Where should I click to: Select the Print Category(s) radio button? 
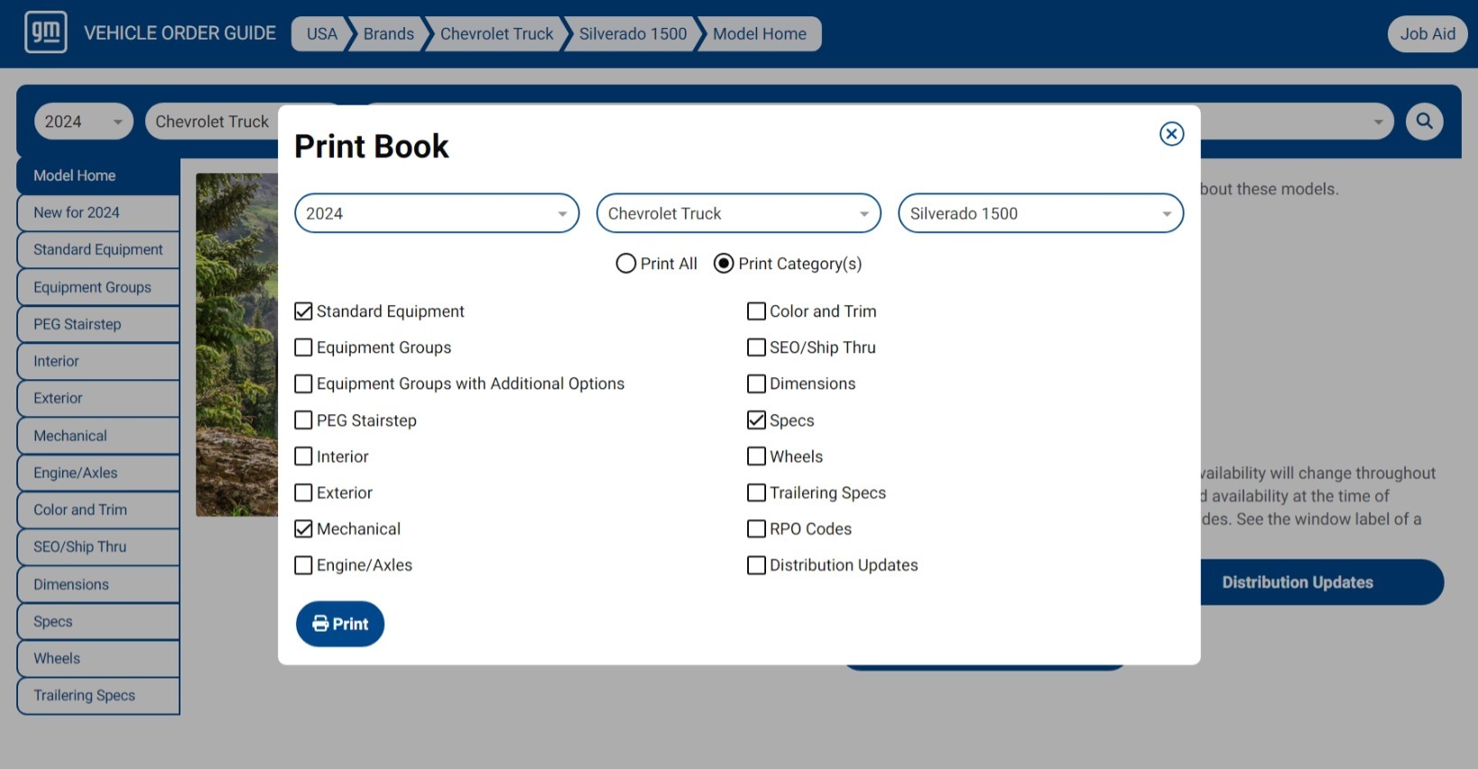(723, 264)
